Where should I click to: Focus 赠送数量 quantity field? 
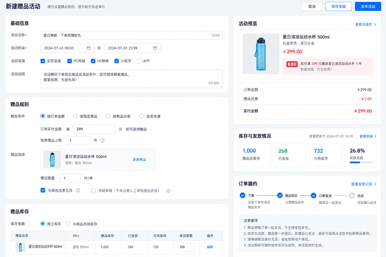click(x=70, y=178)
